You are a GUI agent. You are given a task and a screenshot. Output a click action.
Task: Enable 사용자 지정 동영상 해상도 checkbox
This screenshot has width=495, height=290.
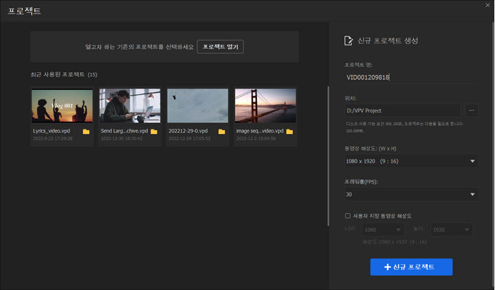(x=348, y=215)
